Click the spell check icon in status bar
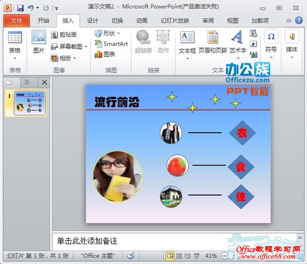307x264 pixels. click(x=130, y=255)
